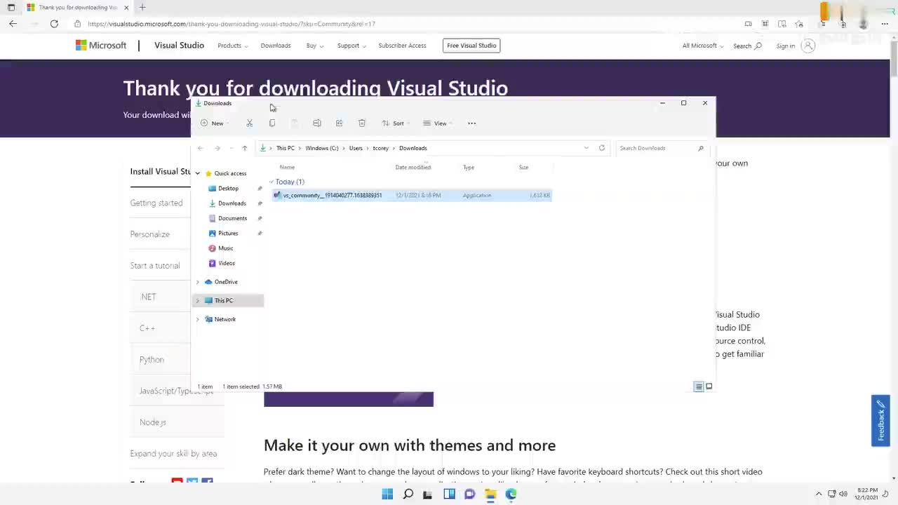Image resolution: width=898 pixels, height=505 pixels.
Task: Open the All Microsoft menu
Action: pos(703,46)
